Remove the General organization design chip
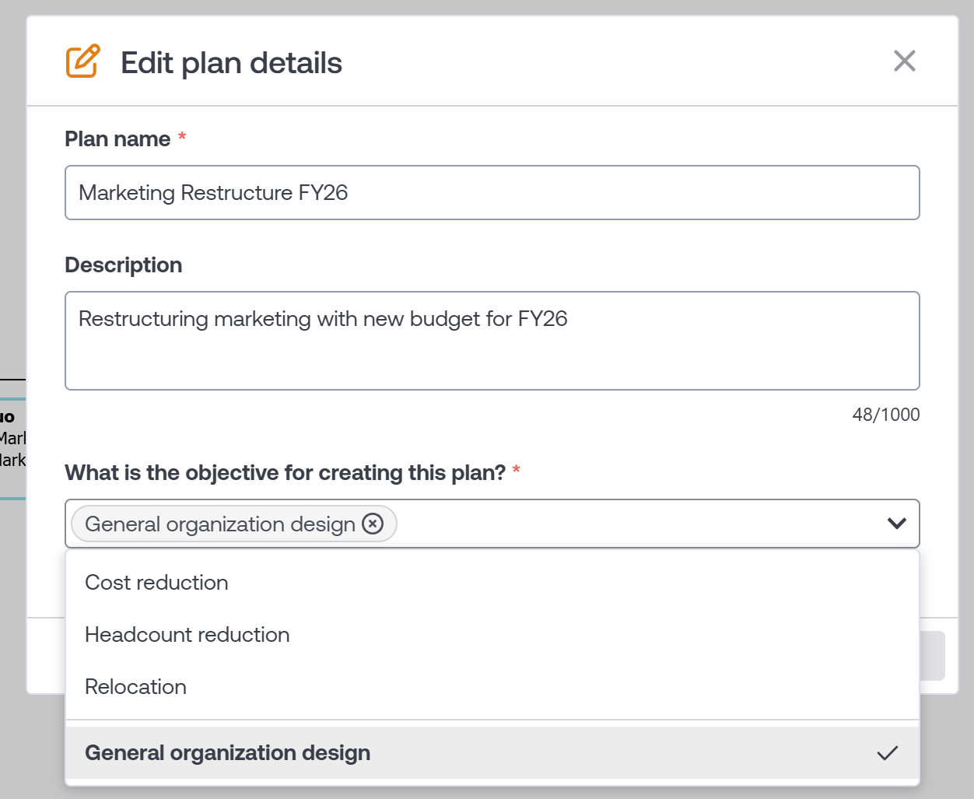This screenshot has width=974, height=799. click(373, 524)
